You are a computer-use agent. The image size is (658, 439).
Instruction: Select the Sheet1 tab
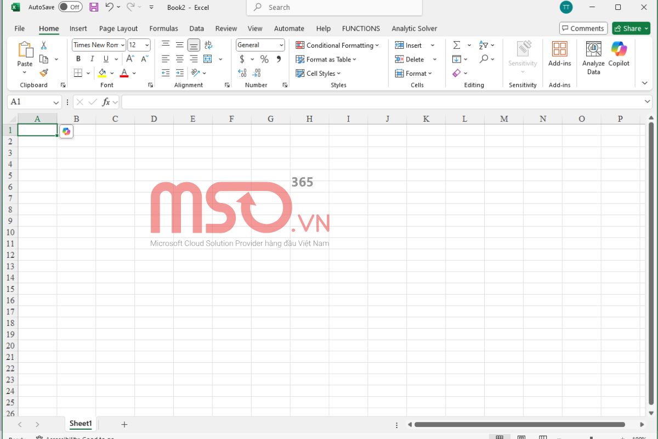(81, 424)
